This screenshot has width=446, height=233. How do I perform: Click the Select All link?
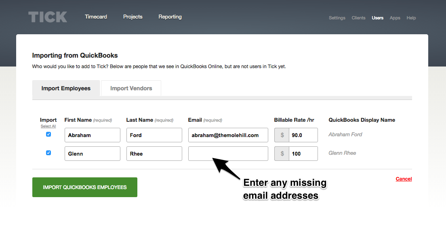coord(48,126)
